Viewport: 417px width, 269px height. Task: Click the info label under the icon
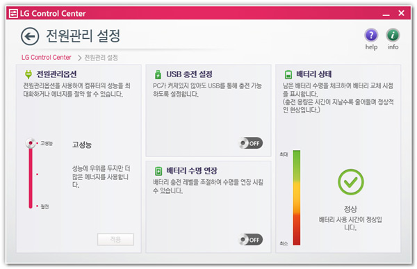tap(393, 47)
